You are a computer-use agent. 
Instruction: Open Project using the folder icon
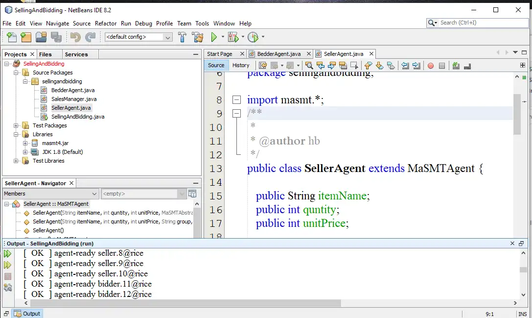point(41,37)
